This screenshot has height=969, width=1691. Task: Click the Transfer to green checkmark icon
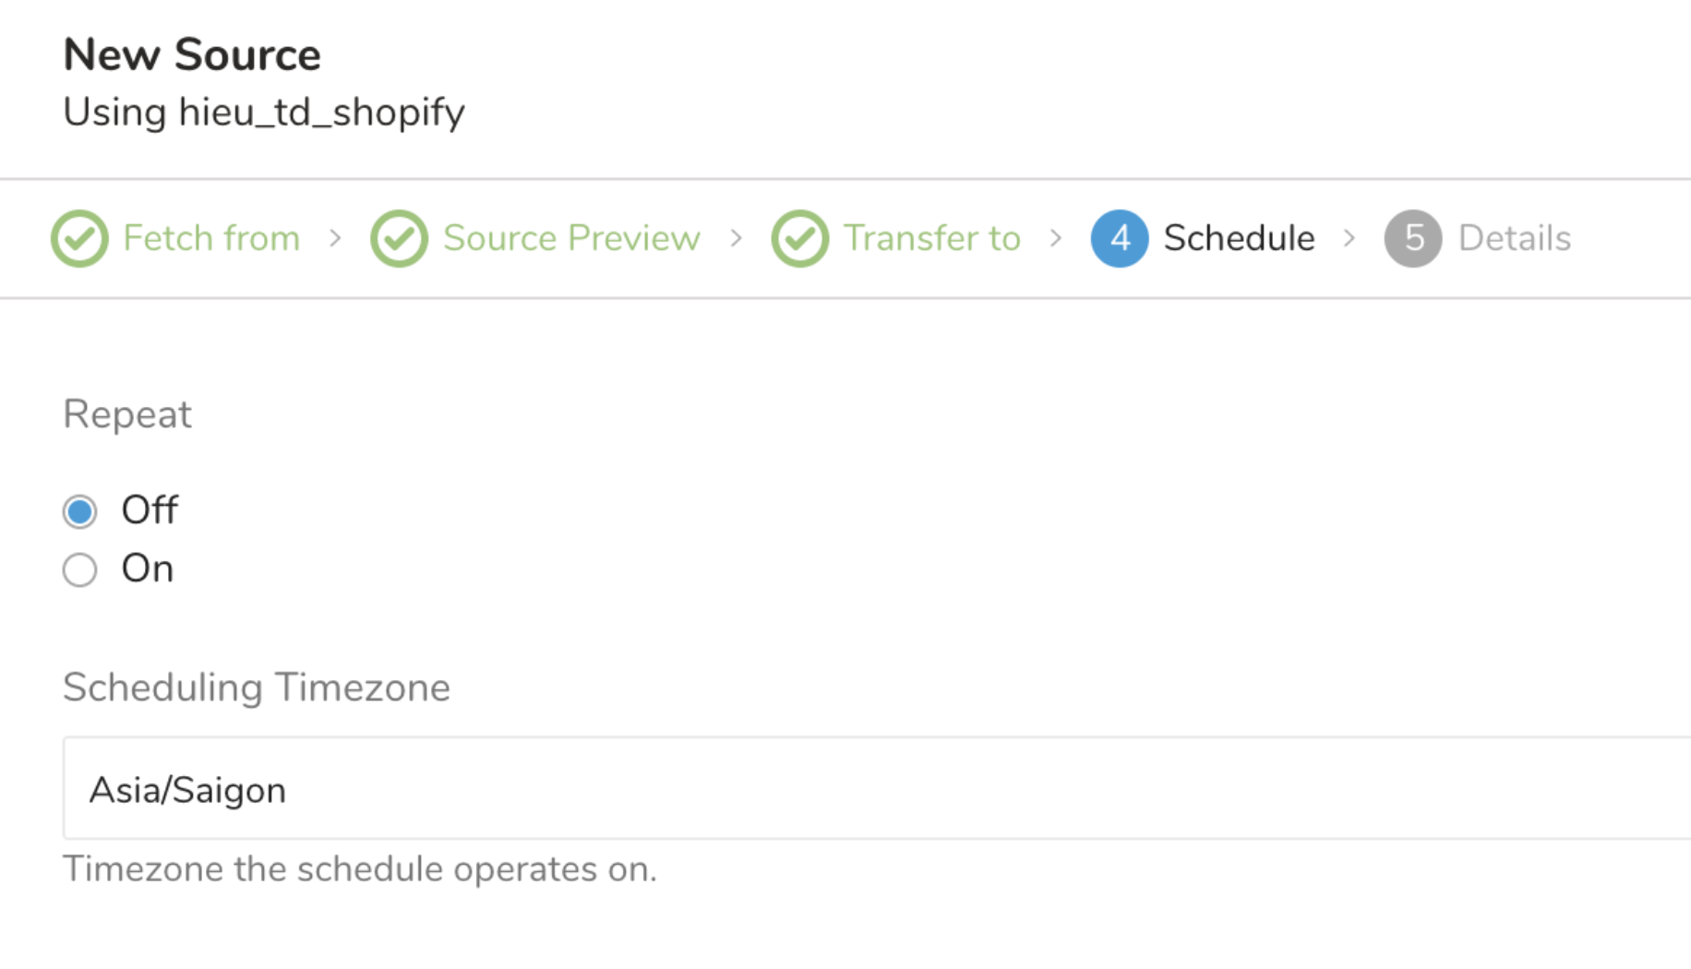799,239
